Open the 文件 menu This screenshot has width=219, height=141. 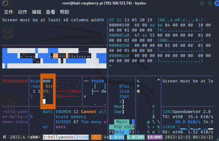[x=9, y=12]
